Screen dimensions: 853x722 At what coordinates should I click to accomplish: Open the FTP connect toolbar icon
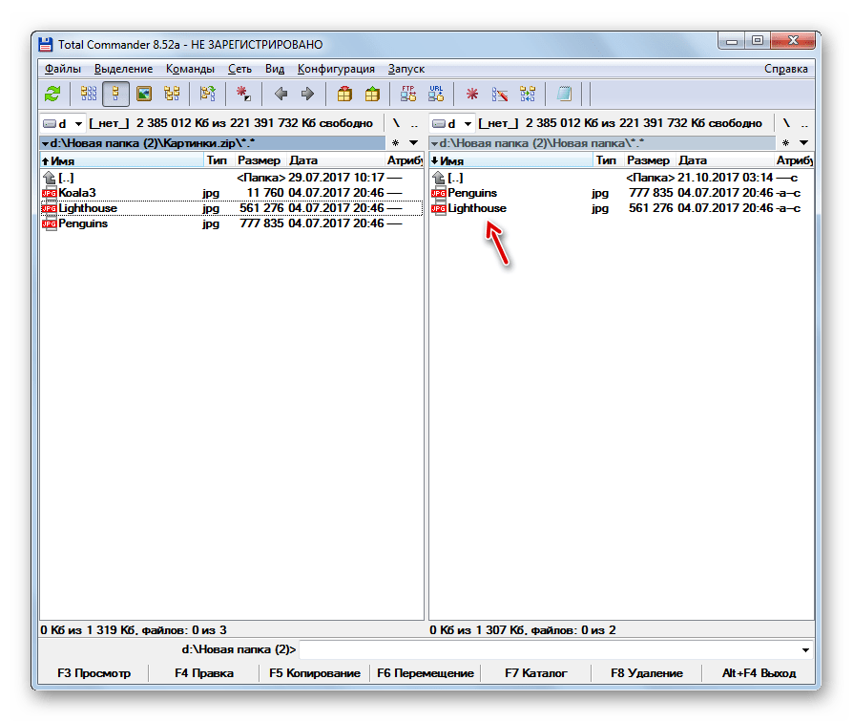tap(408, 94)
